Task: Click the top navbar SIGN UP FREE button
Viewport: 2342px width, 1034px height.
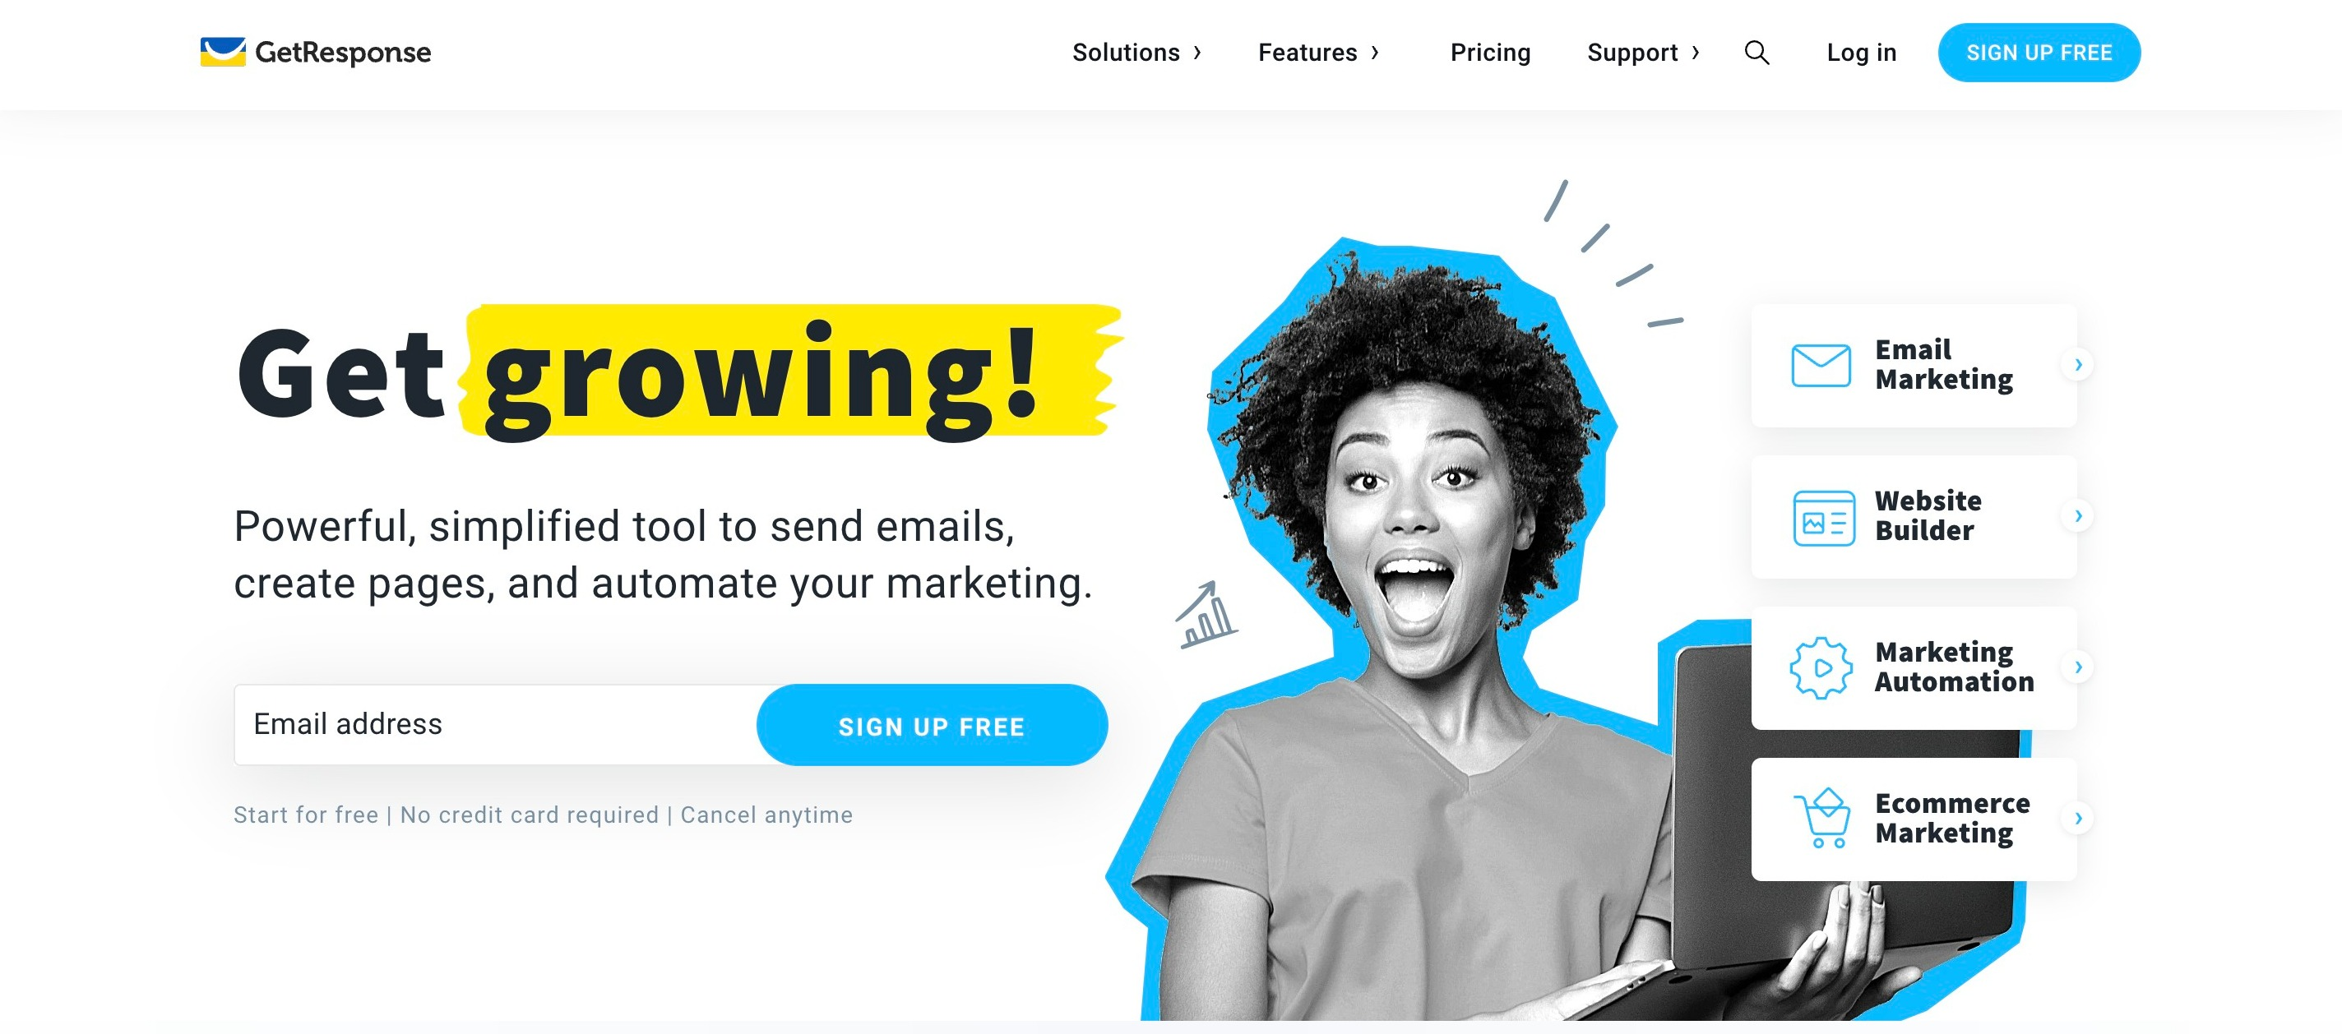Action: click(x=2039, y=53)
